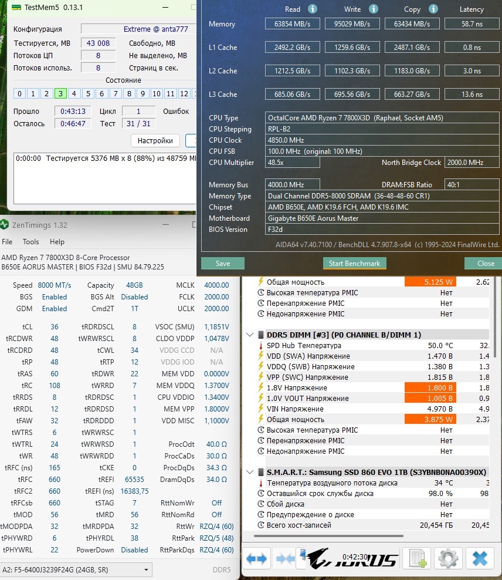Viewport: 502px width, 580px height.
Task: Click the Memory Write field 95029 MB/s
Action: (x=352, y=23)
